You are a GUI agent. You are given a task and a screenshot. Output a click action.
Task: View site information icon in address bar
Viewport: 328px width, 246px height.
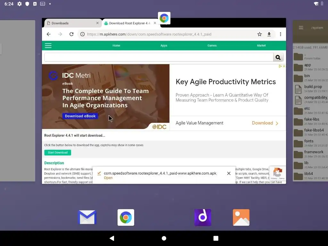pos(82,34)
